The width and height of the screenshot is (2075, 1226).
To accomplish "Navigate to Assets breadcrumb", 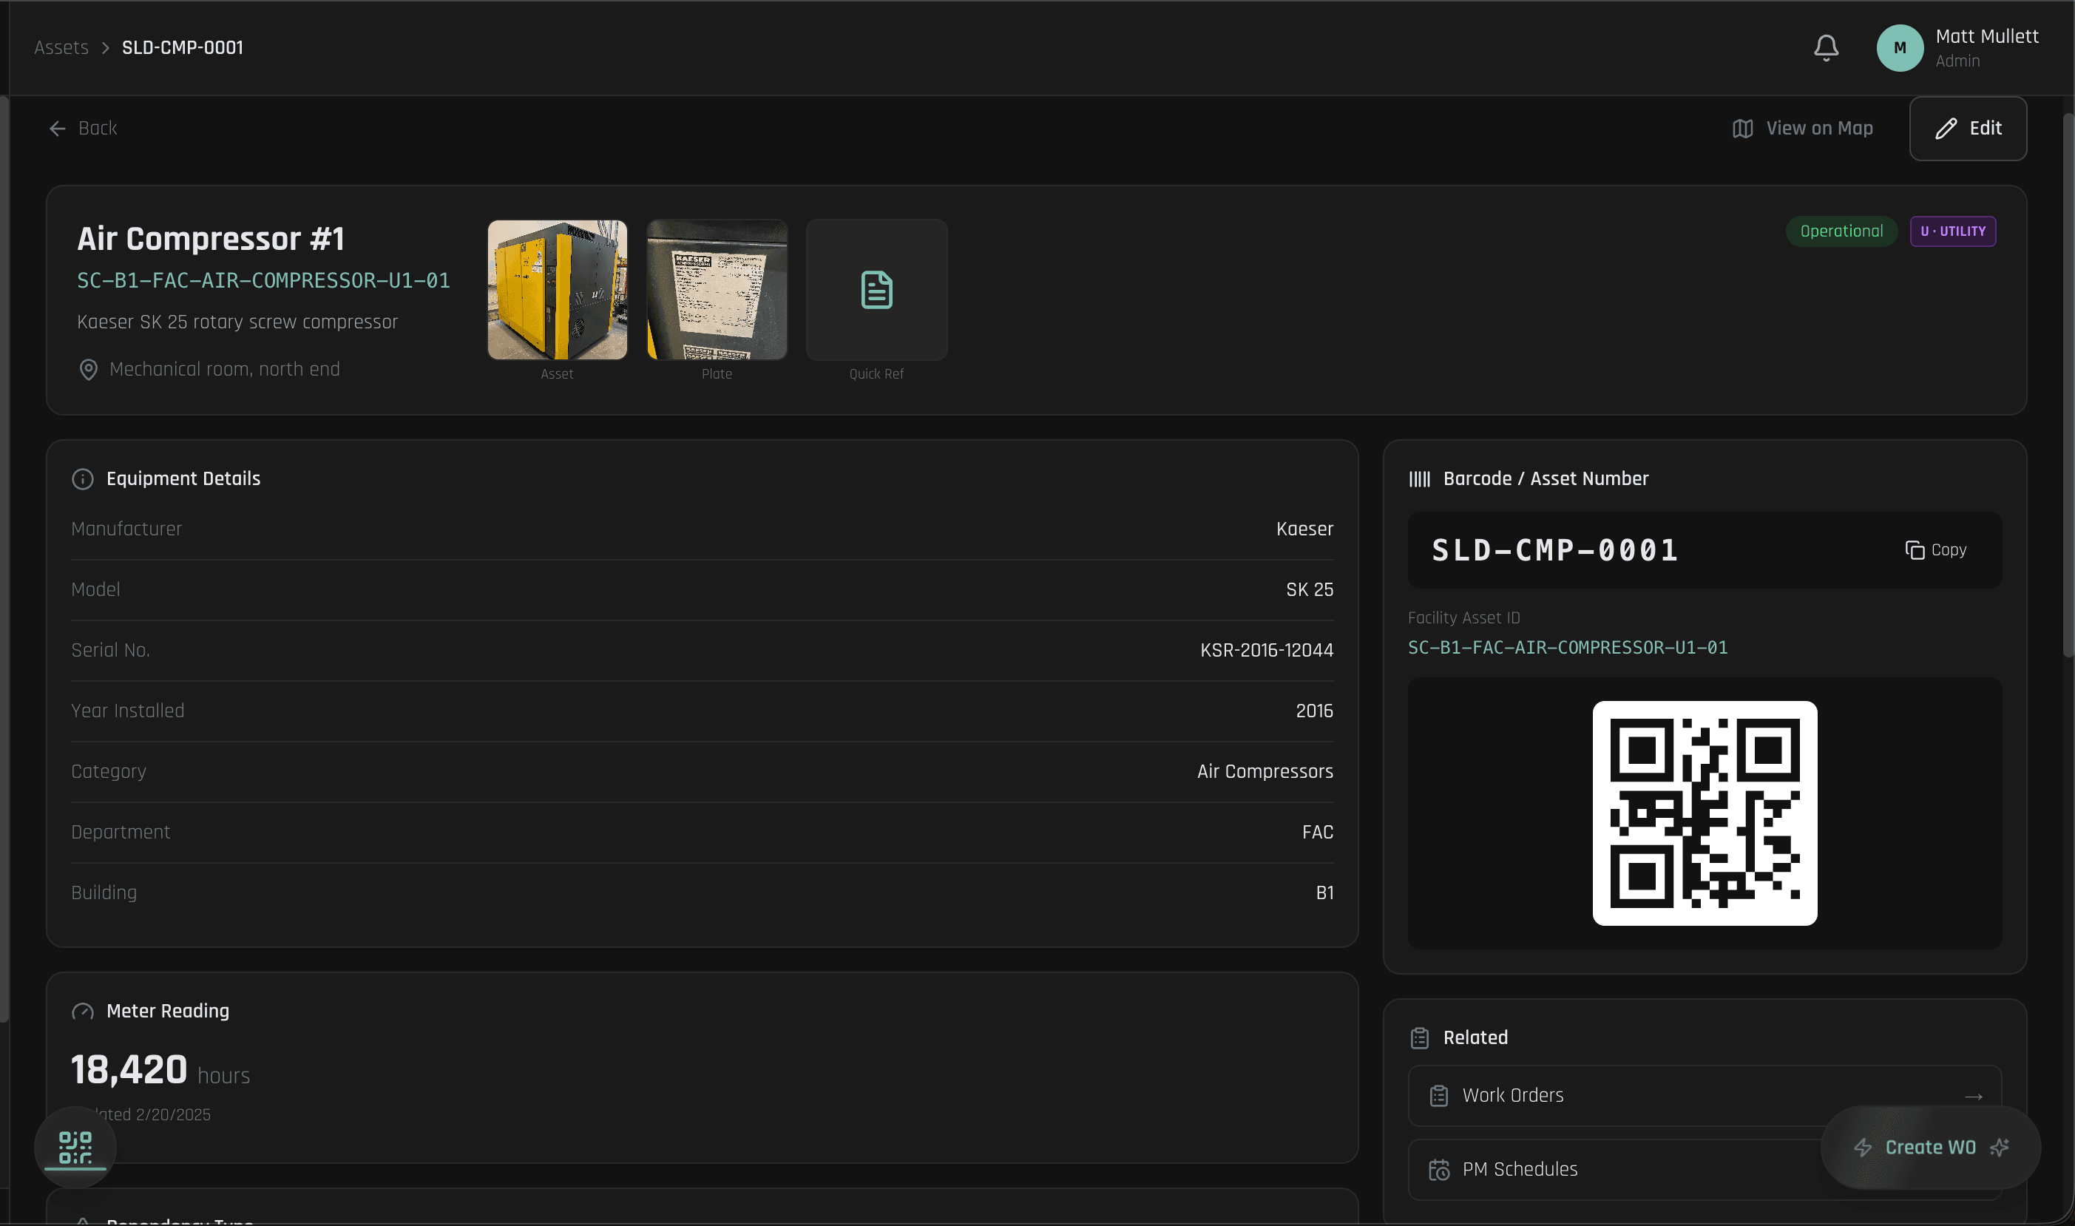I will coord(61,48).
